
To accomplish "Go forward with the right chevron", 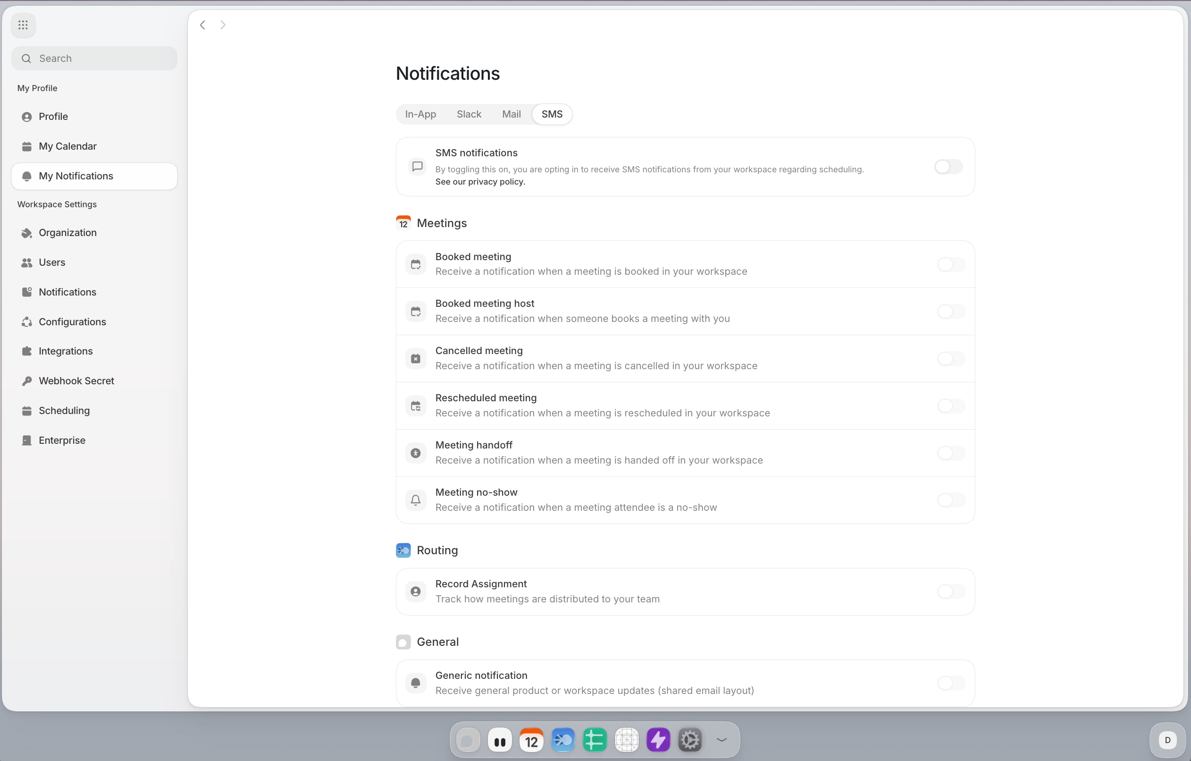I will pos(223,25).
